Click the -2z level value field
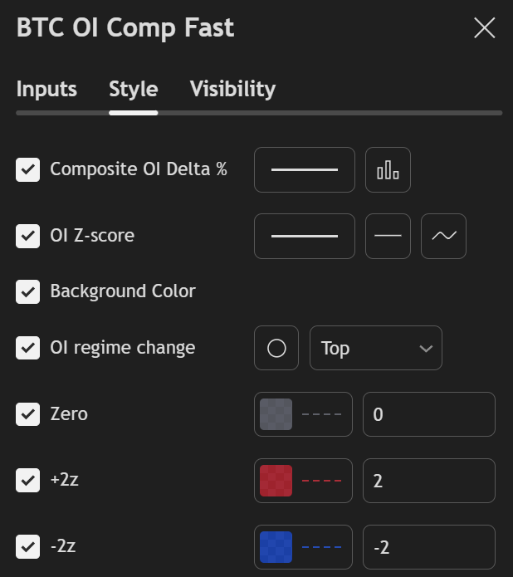 (429, 547)
